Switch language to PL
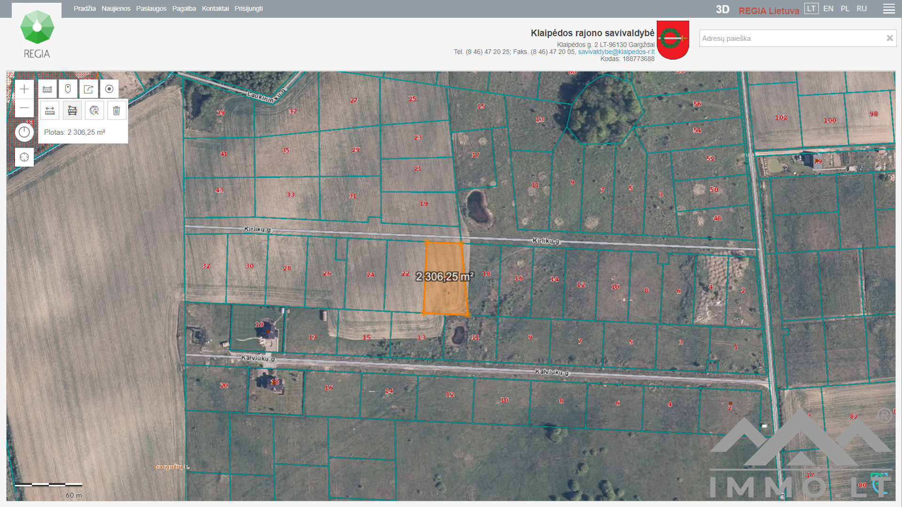The width and height of the screenshot is (902, 507). (845, 8)
